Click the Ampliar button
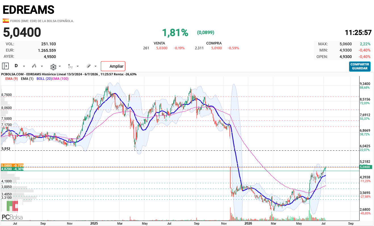This screenshot has width=374, height=226. tap(113, 66)
